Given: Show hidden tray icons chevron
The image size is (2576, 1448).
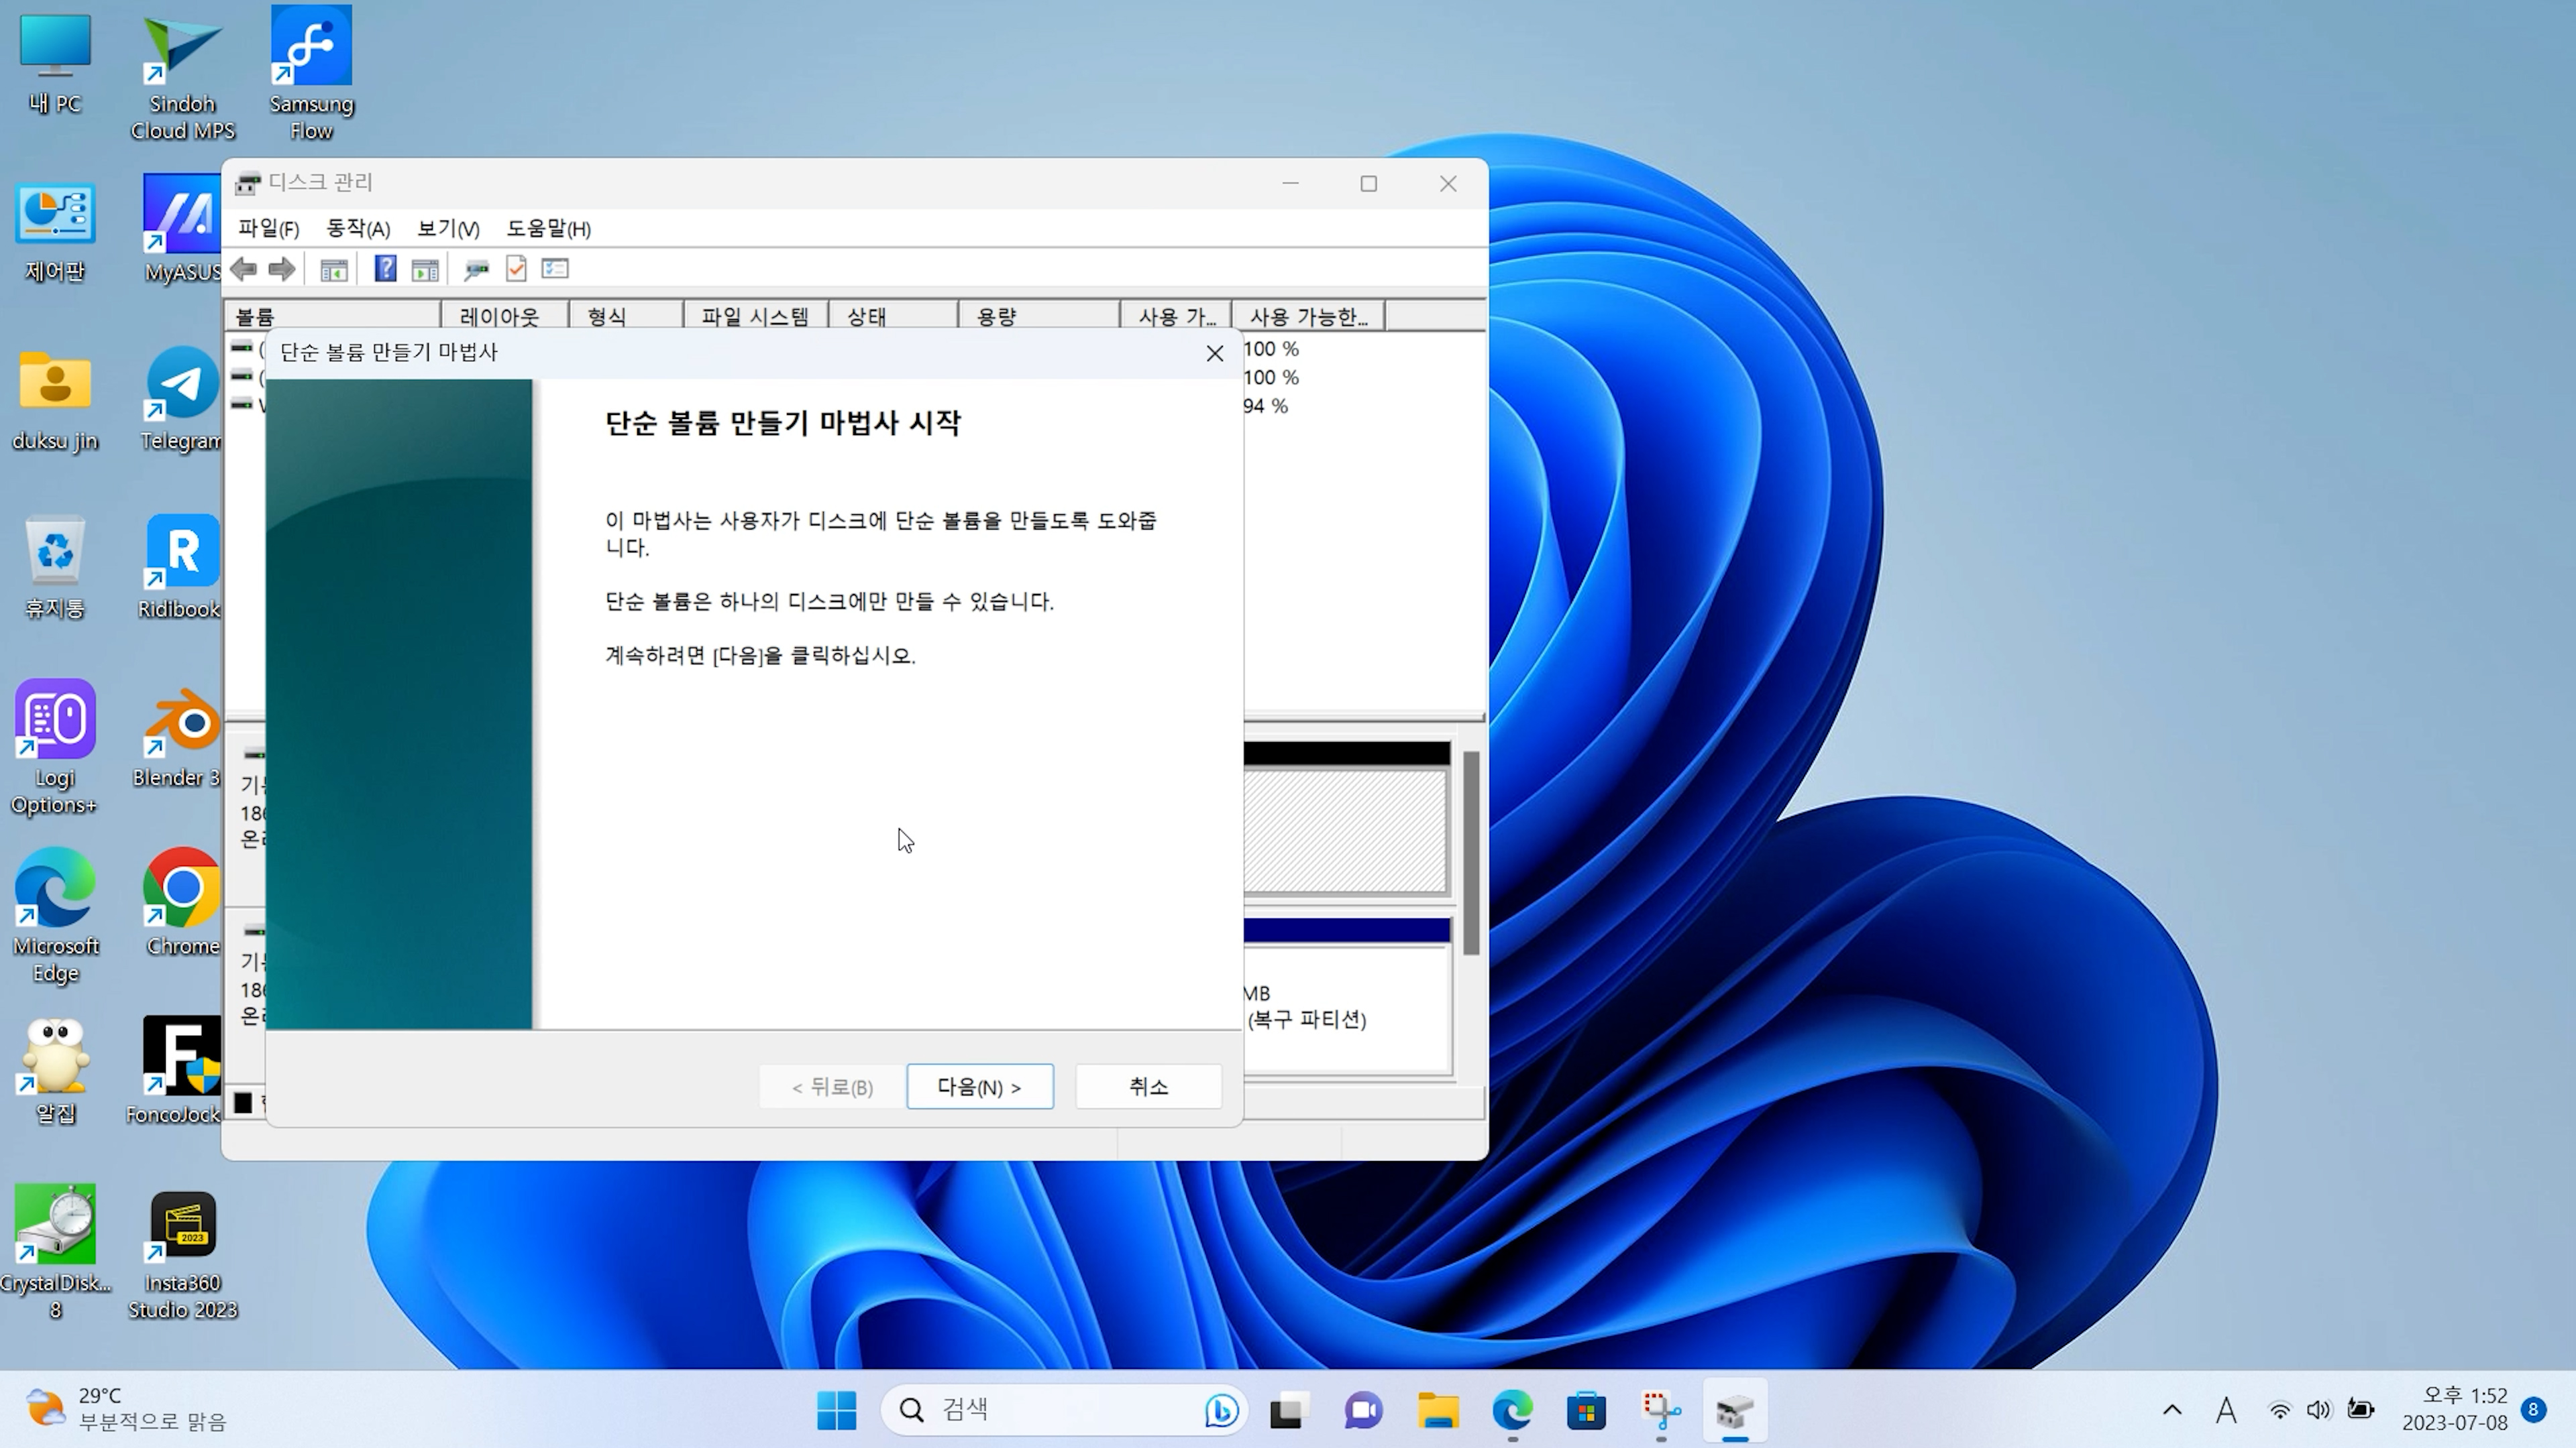Looking at the screenshot, I should [x=2172, y=1410].
